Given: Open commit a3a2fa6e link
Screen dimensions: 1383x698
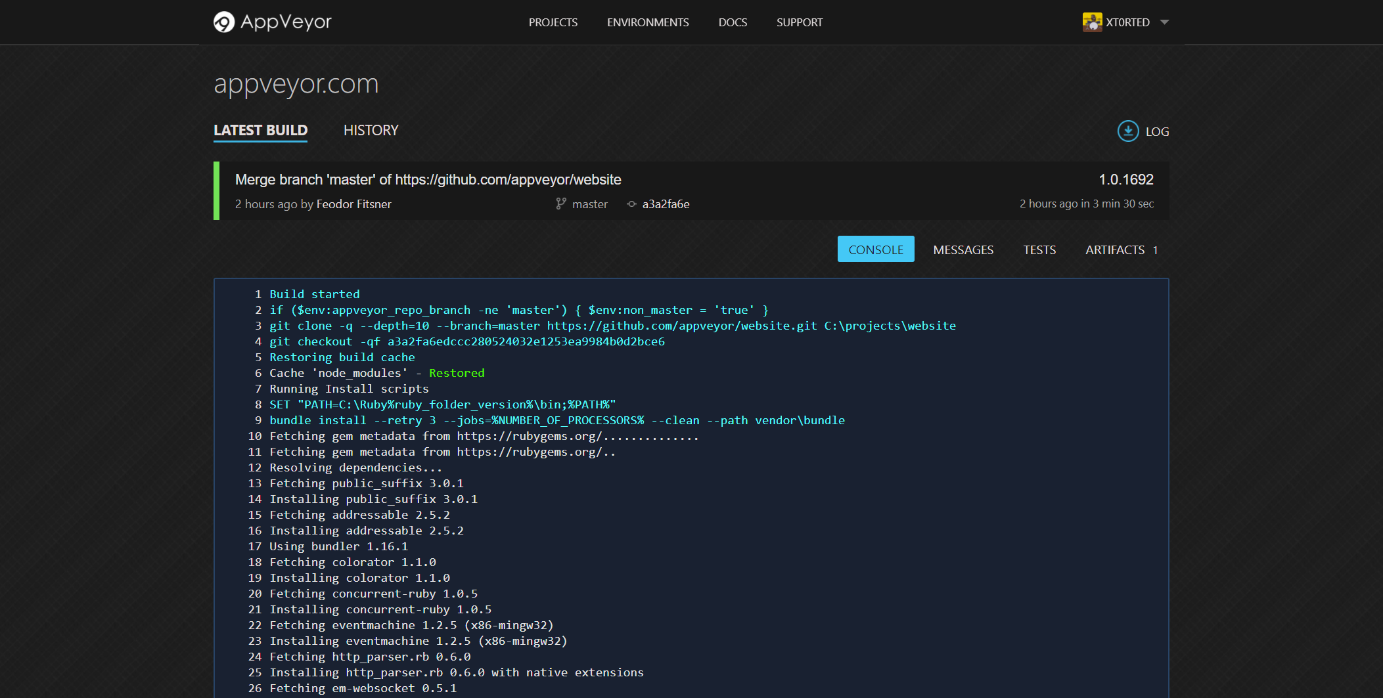Looking at the screenshot, I should 666,204.
